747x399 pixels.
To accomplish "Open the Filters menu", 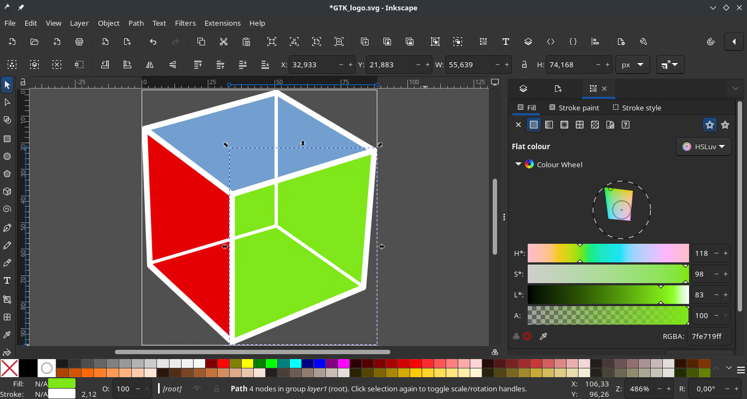I will pyautogui.click(x=185, y=23).
